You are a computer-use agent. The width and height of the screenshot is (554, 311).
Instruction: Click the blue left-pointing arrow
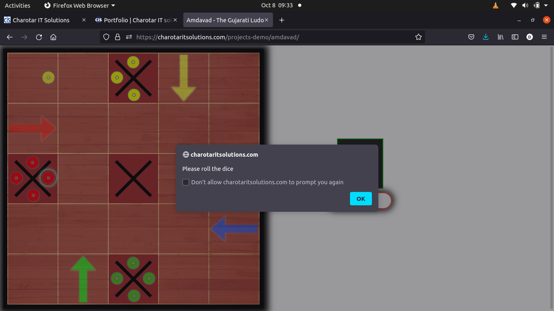point(234,229)
